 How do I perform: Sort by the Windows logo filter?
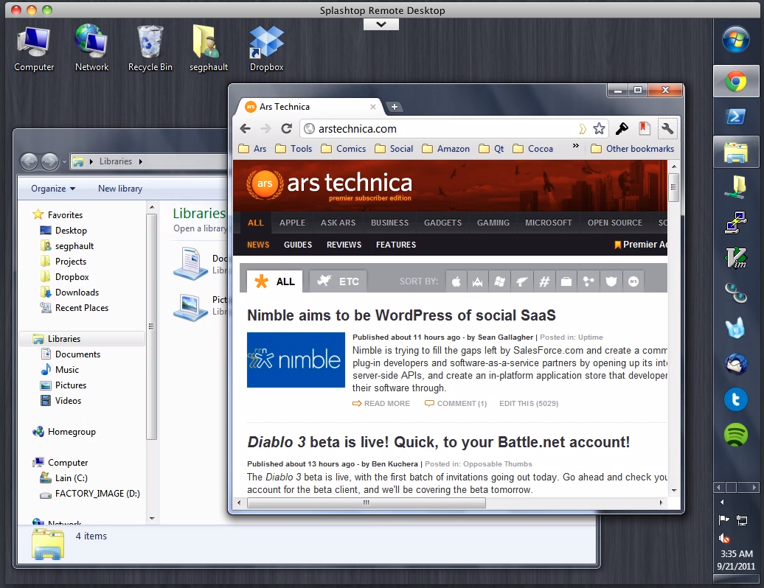click(499, 281)
